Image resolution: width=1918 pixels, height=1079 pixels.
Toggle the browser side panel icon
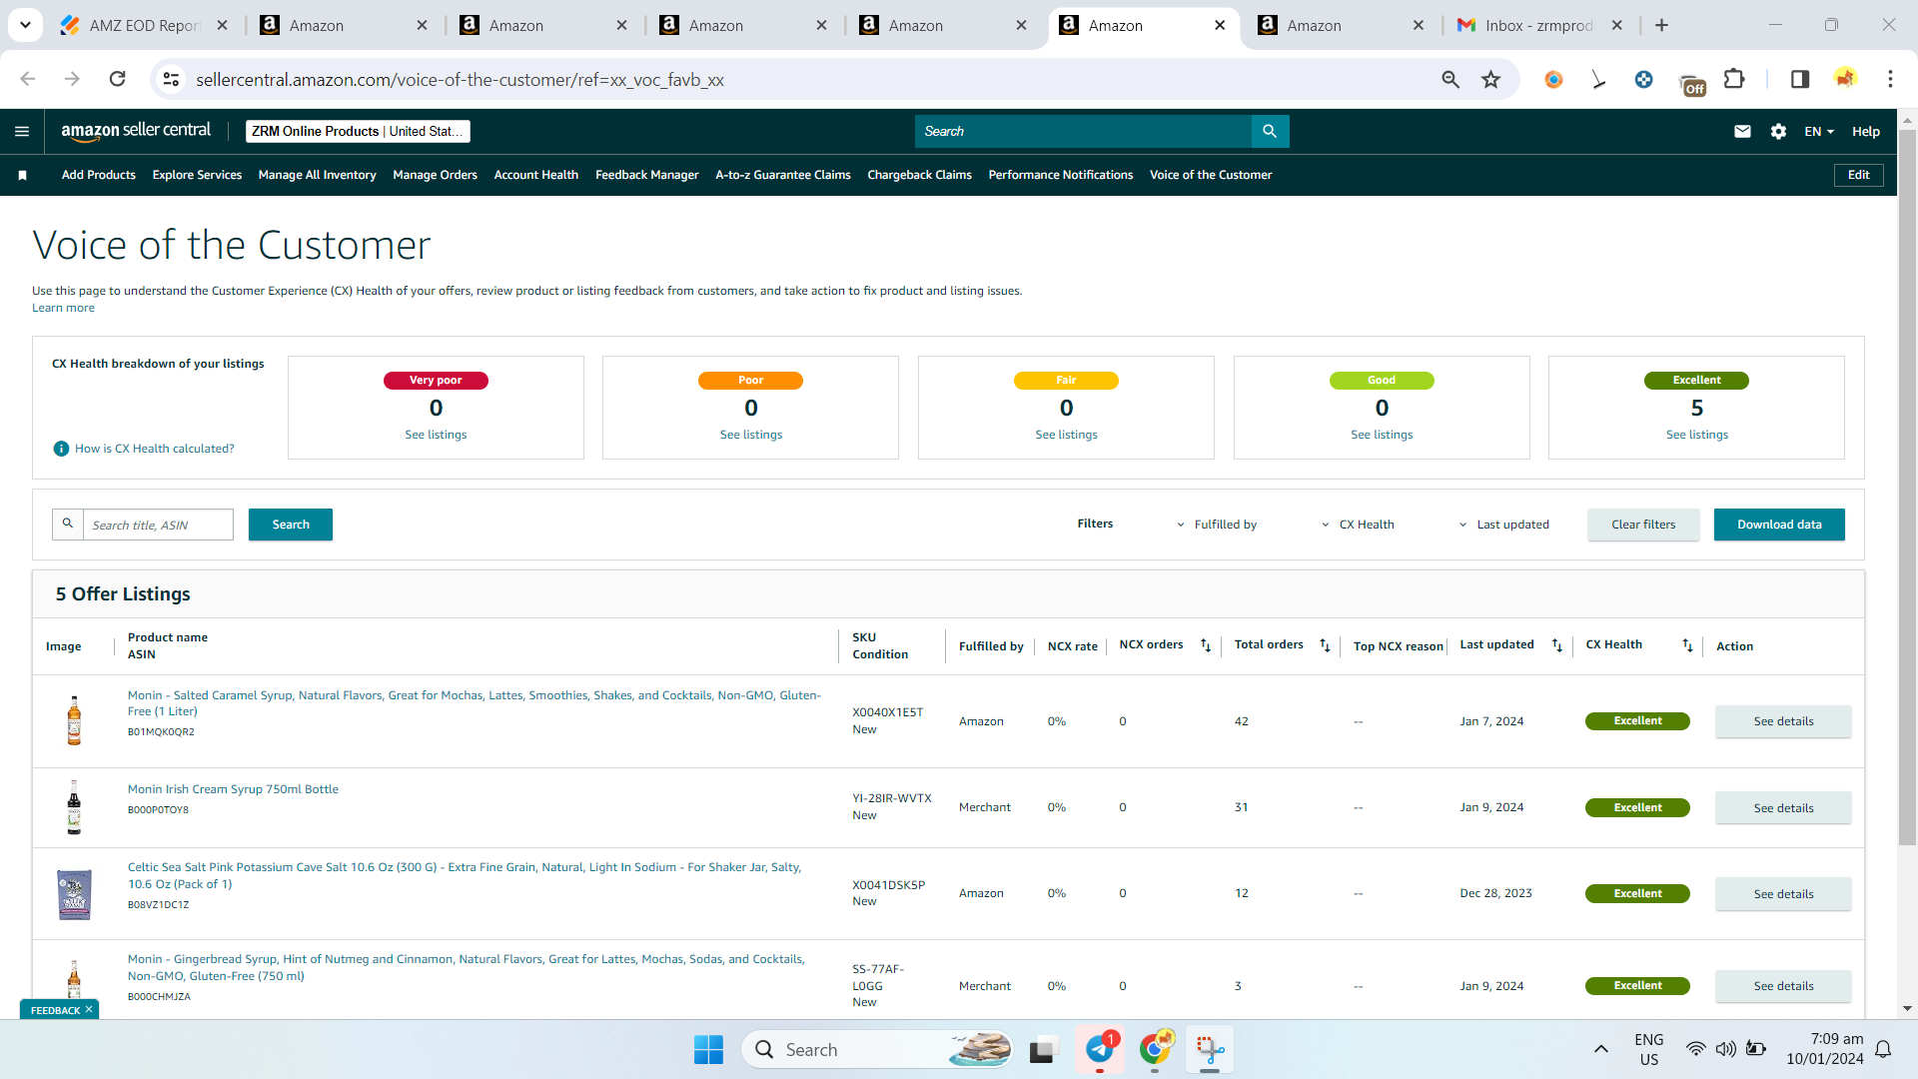[x=1800, y=79]
